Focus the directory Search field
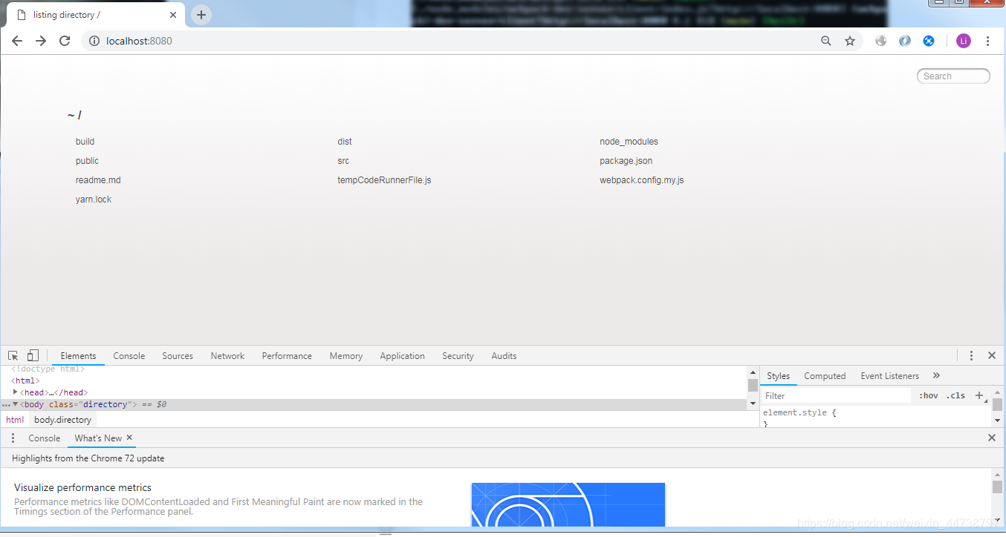1006x537 pixels. 954,76
